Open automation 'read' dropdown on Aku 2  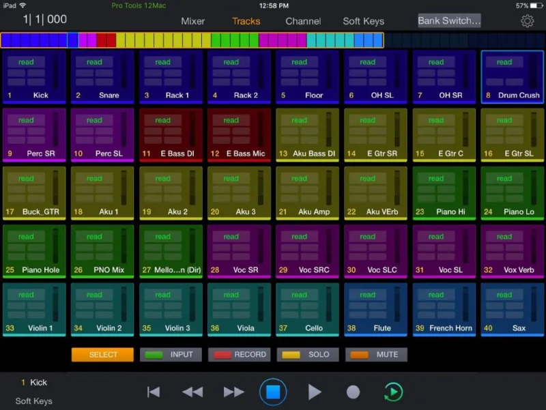[x=162, y=178]
